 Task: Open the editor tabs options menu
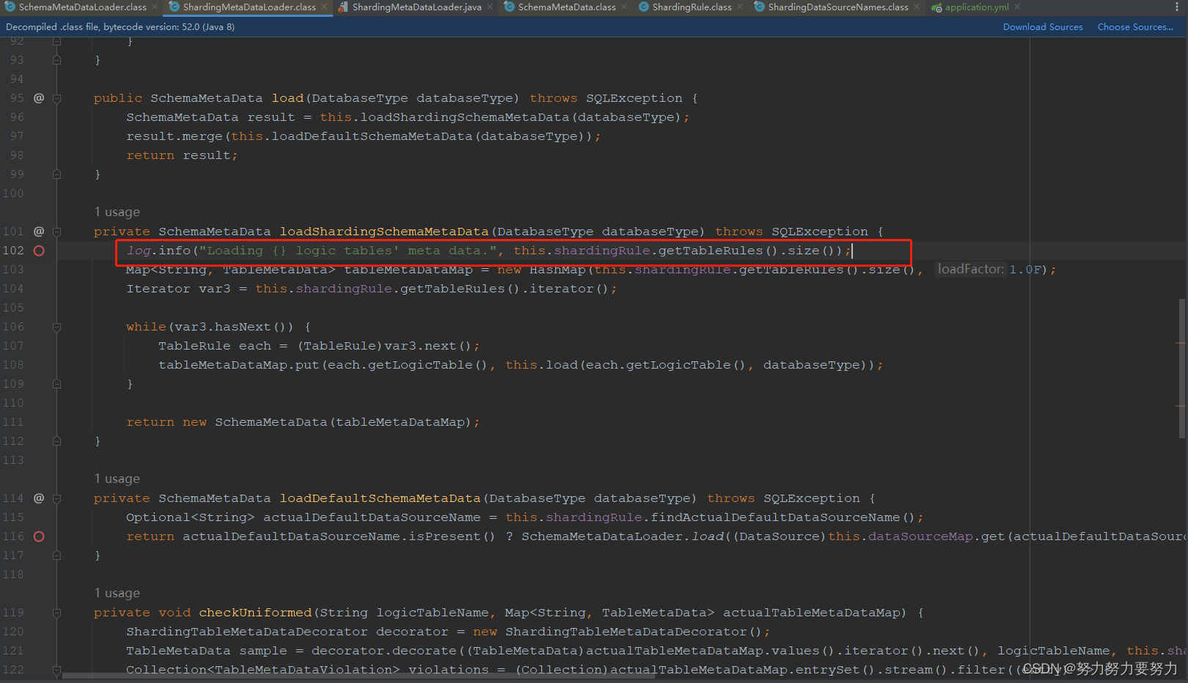coord(1177,7)
